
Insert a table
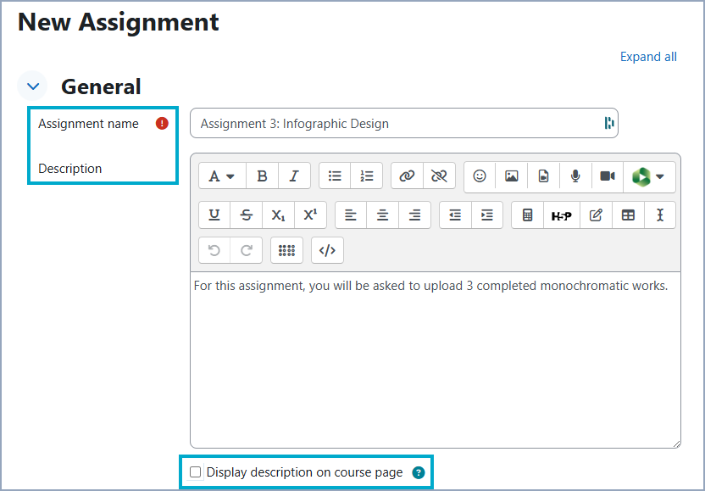[628, 215]
